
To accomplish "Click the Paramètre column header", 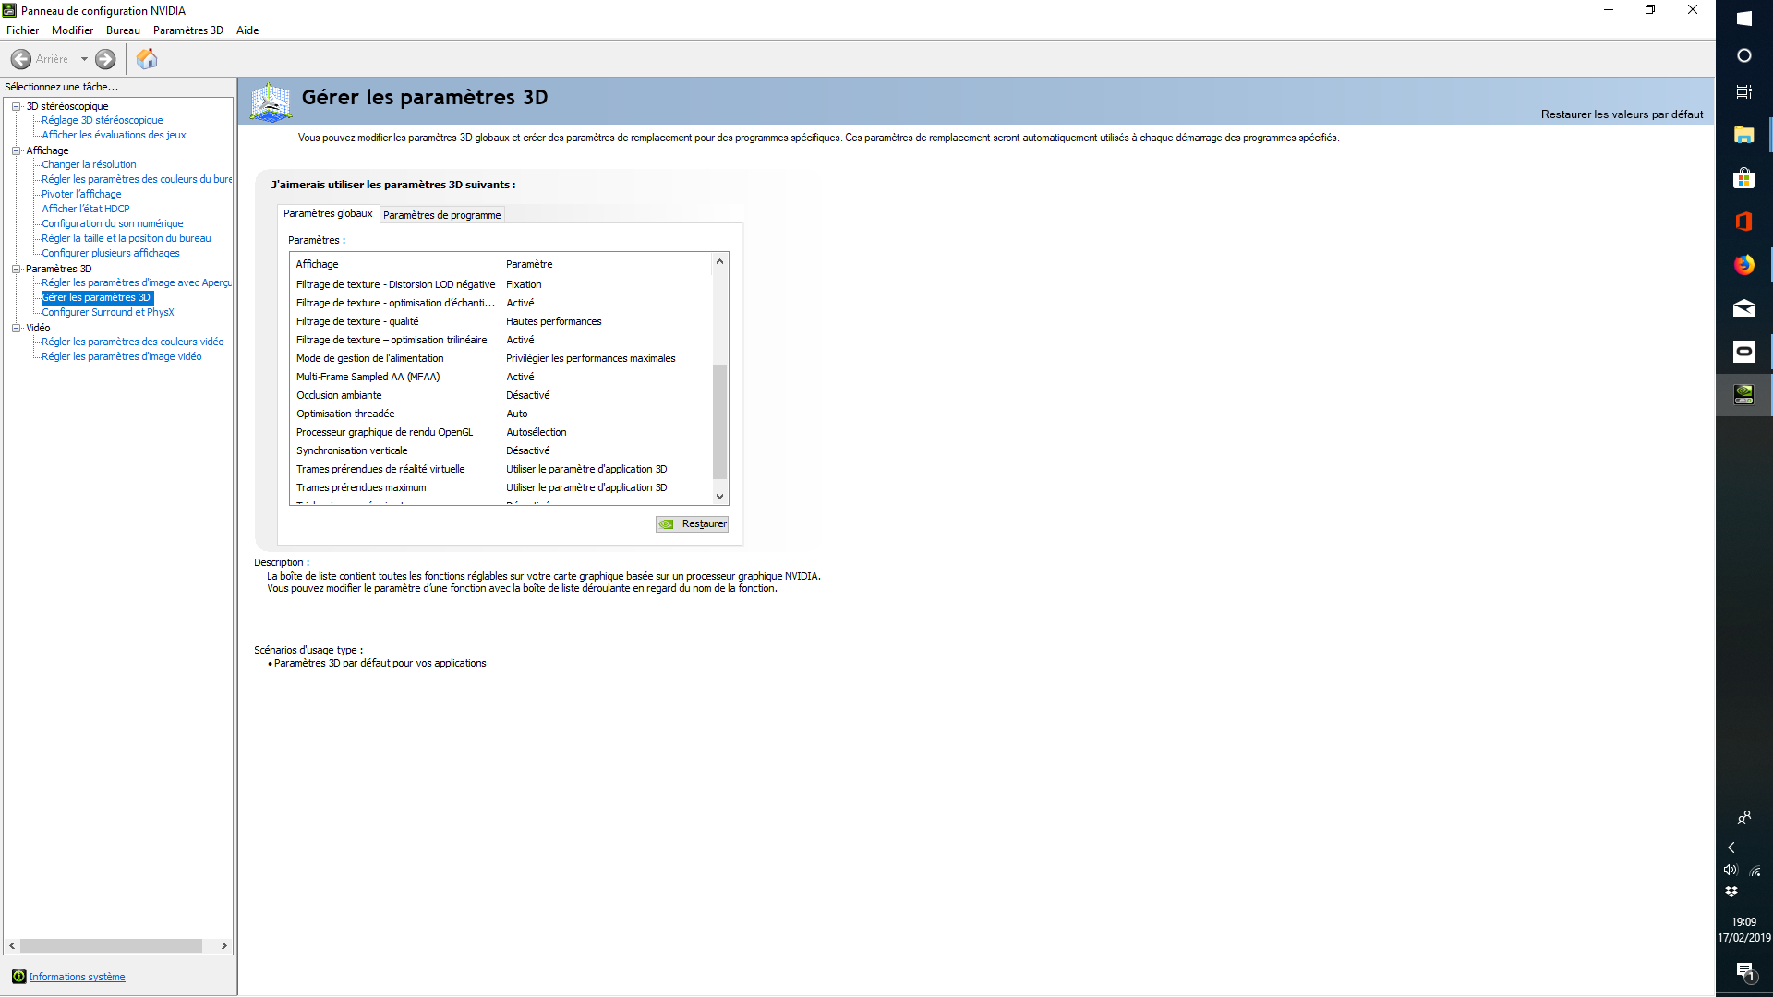I will tap(607, 264).
